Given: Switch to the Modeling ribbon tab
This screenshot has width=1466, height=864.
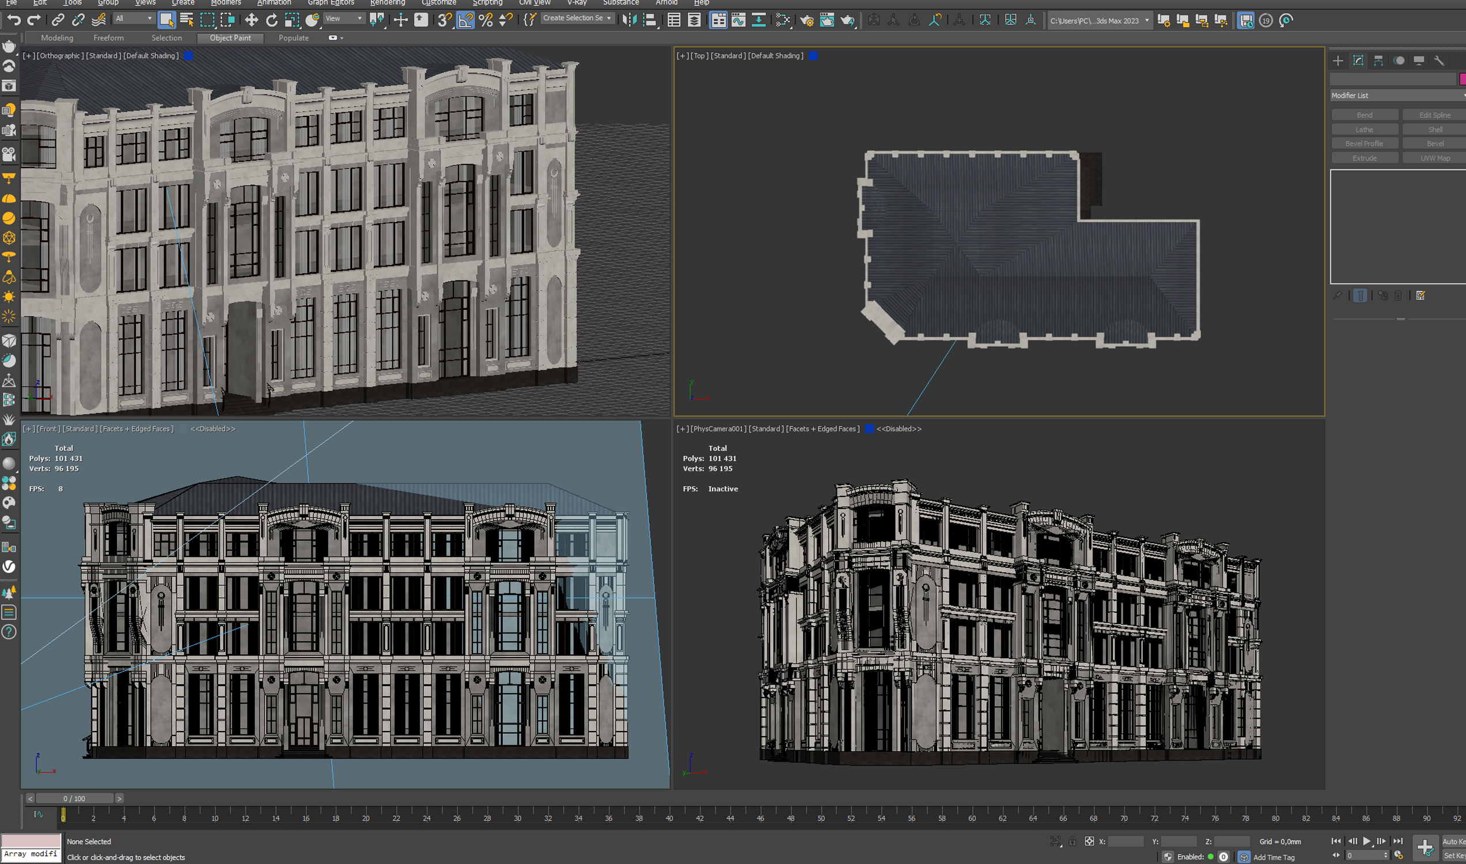Looking at the screenshot, I should (57, 38).
